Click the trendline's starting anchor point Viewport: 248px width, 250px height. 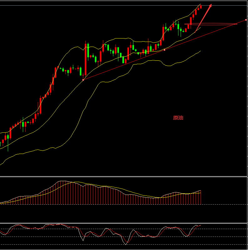[83, 80]
